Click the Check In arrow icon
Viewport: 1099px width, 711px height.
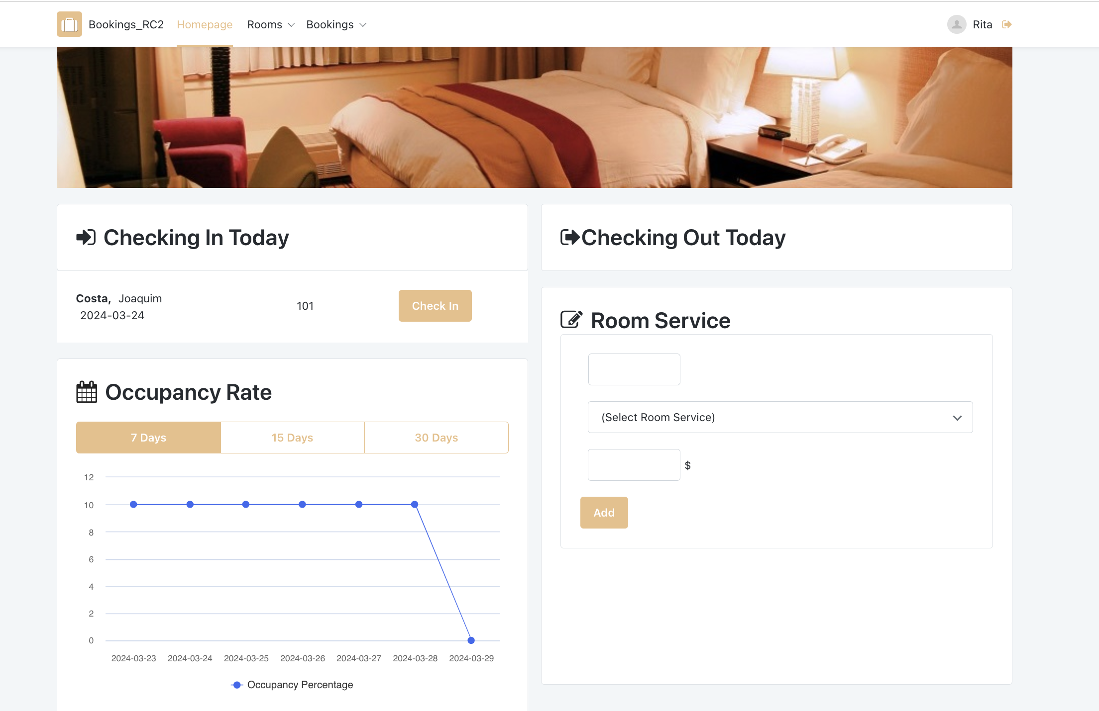[86, 237]
